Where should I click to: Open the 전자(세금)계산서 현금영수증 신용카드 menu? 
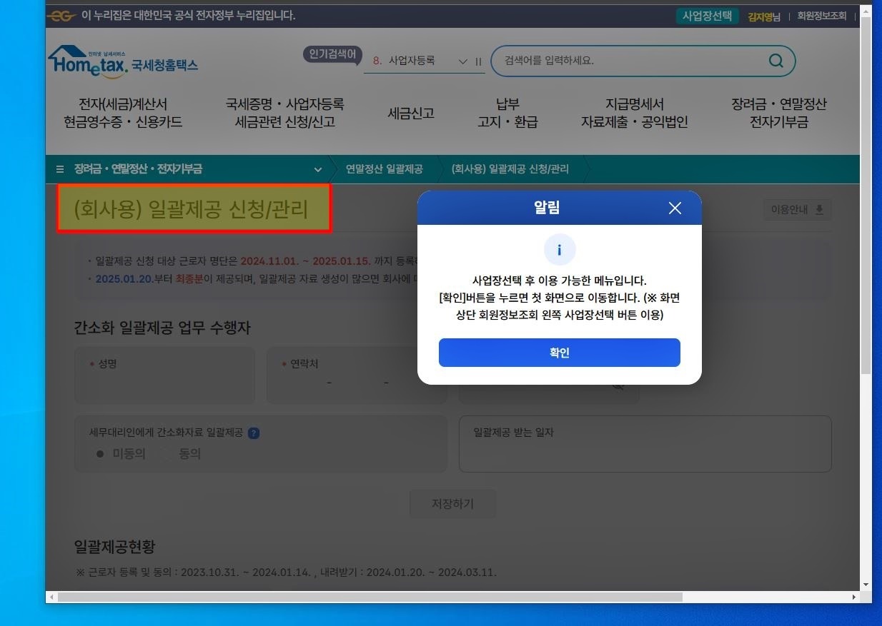click(x=123, y=113)
